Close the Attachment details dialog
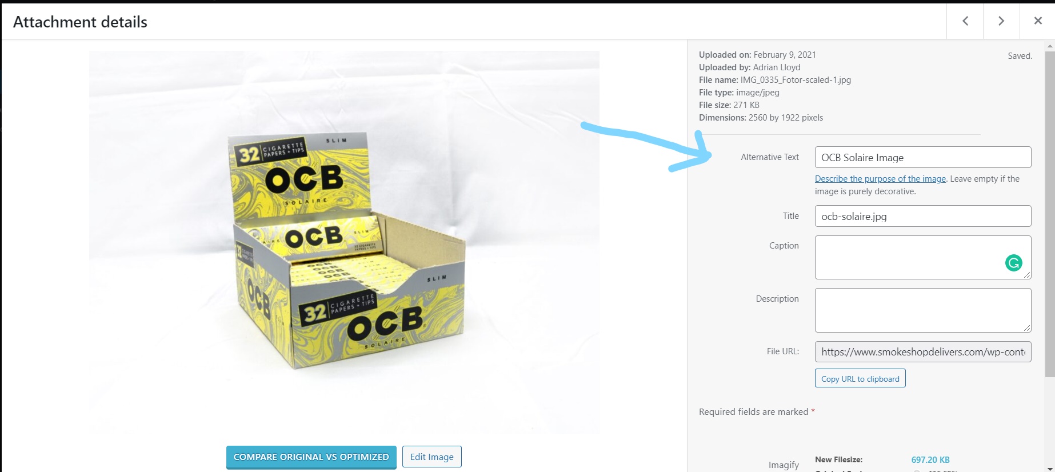The width and height of the screenshot is (1055, 472). (x=1038, y=21)
